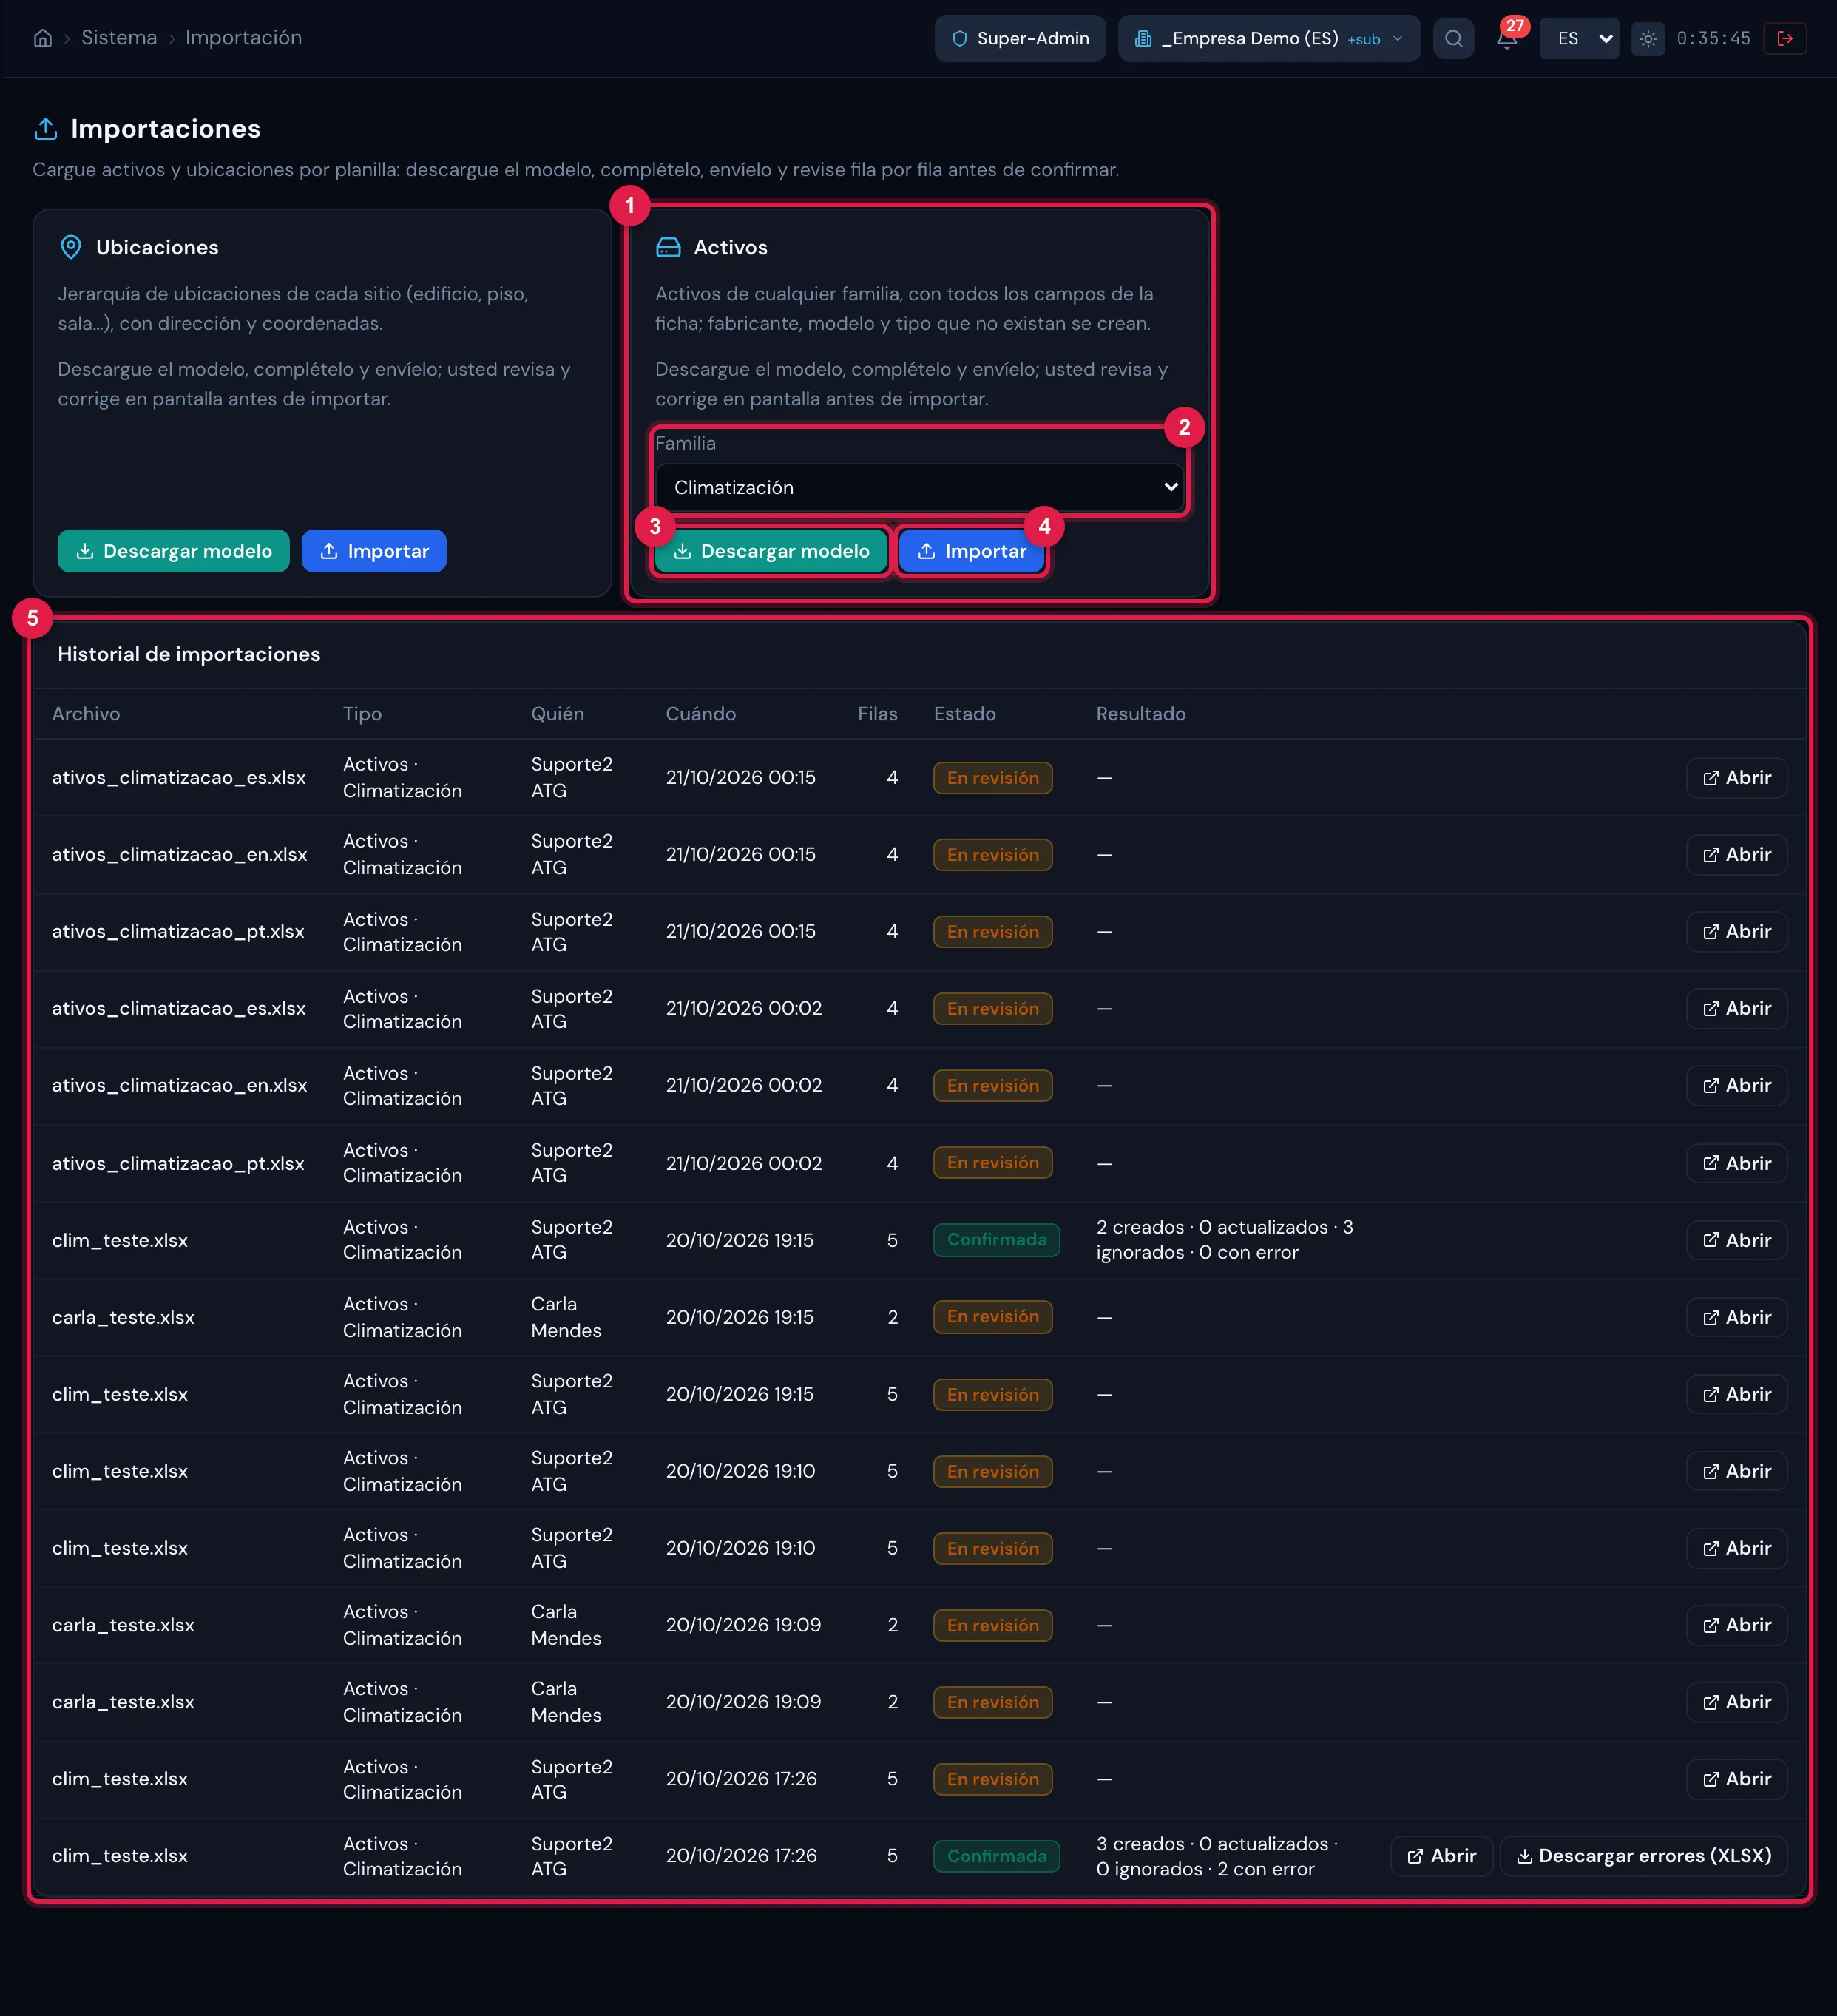Select Importación breadcrumb item
The width and height of the screenshot is (1837, 2016).
pos(243,38)
